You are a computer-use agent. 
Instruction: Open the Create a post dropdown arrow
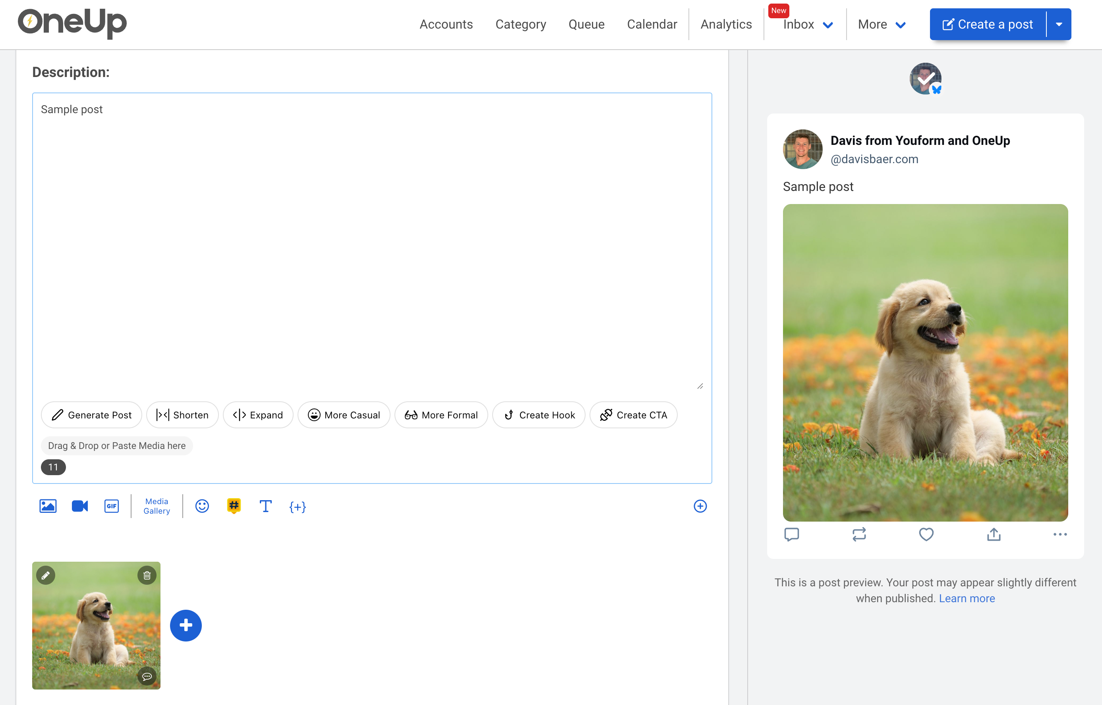1059,24
